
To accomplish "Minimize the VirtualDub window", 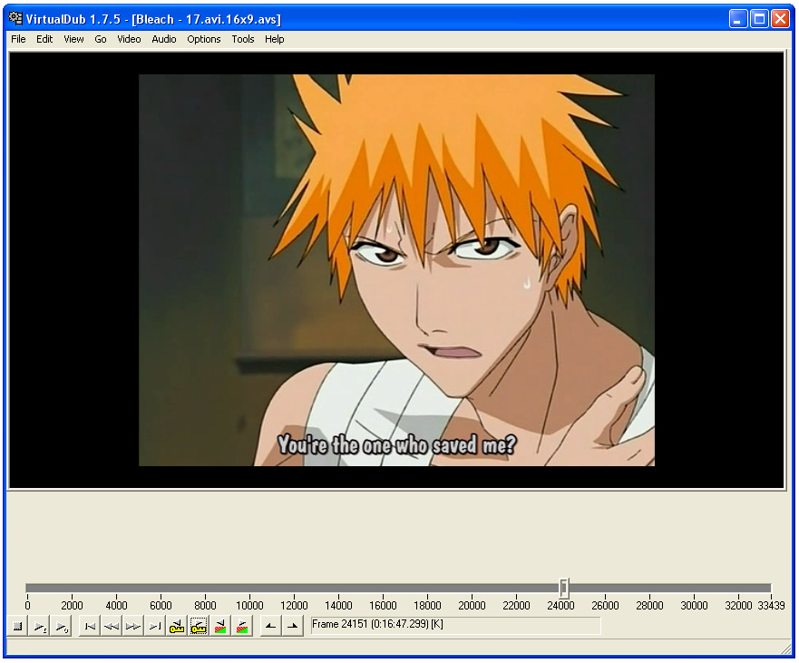I will (738, 19).
